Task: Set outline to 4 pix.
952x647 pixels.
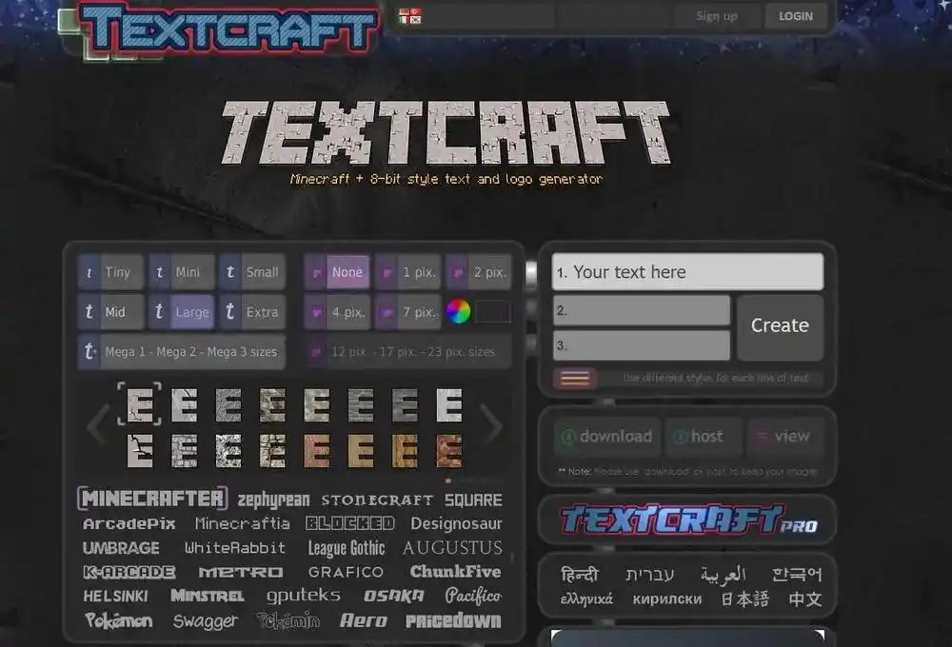Action: tap(337, 312)
